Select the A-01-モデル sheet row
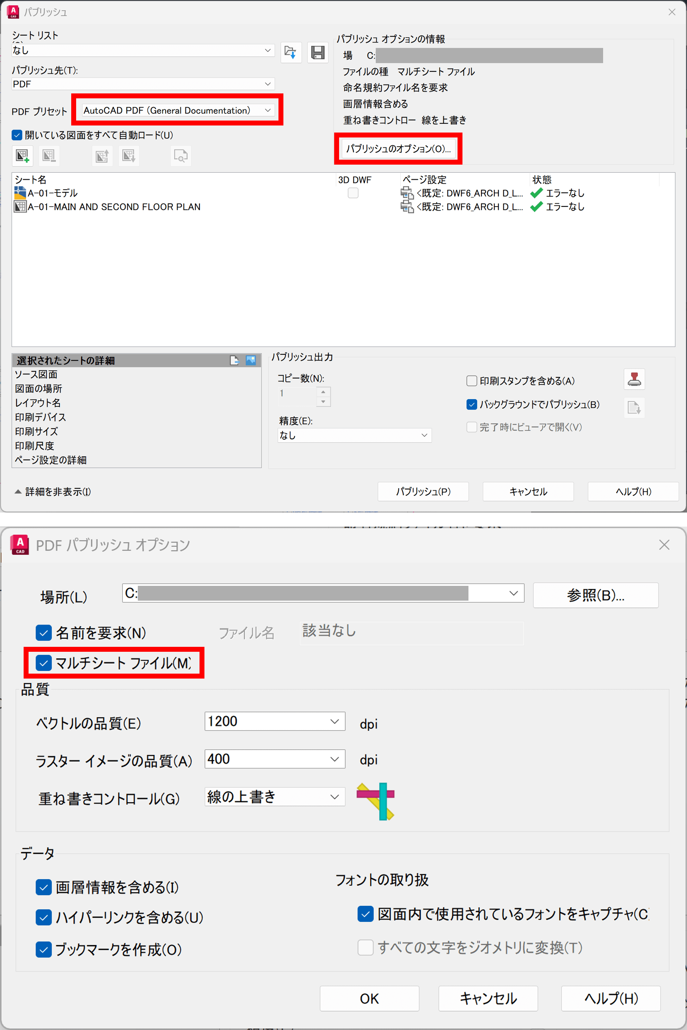Image resolution: width=687 pixels, height=1030 pixels. [x=53, y=193]
